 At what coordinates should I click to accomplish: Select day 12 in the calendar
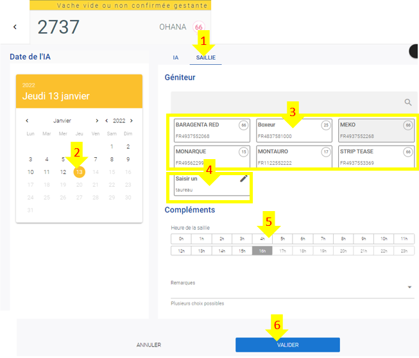pos(63,172)
